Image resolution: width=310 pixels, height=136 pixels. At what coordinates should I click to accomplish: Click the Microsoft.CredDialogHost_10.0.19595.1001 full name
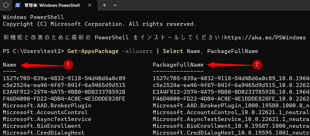click(x=231, y=133)
